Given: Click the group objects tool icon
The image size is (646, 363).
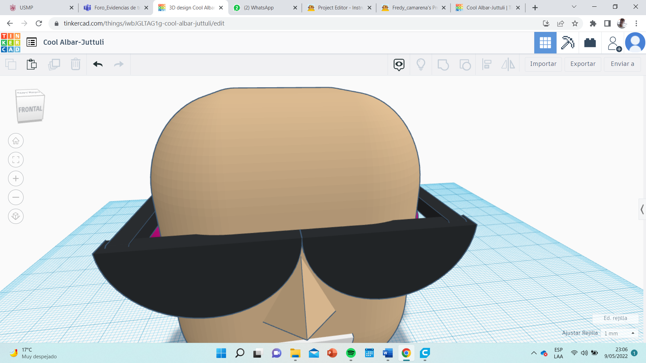Looking at the screenshot, I should (443, 64).
